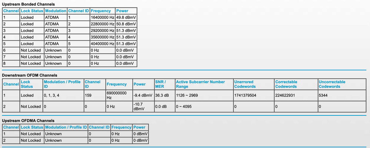Select the 35600000 Hz frequency cell
Screen dimensions: 370x148
[x=103, y=37]
